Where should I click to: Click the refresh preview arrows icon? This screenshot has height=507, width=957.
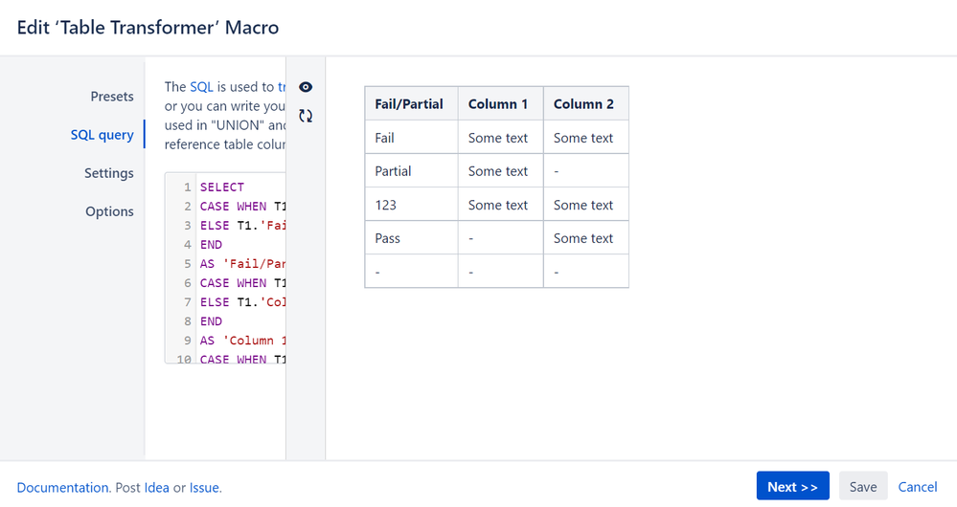306,116
